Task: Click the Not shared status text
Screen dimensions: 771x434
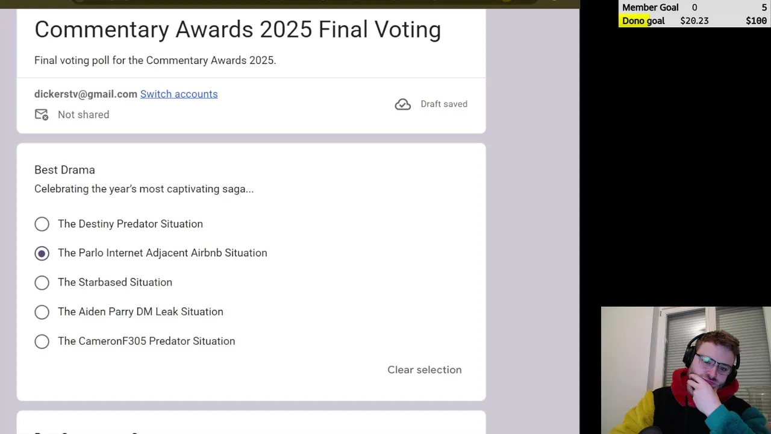Action: tap(83, 115)
